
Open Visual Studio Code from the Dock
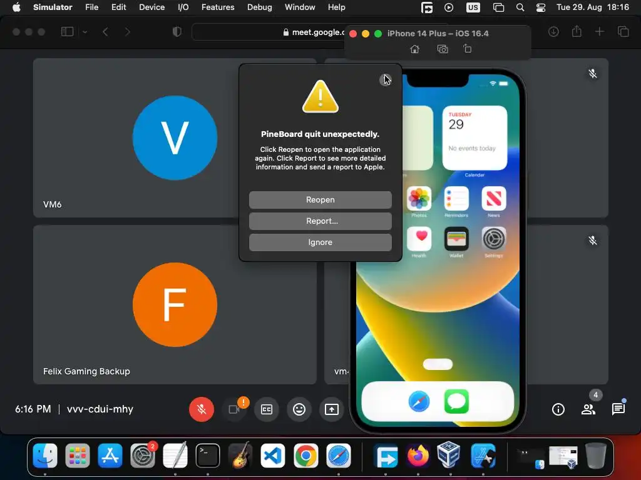[x=273, y=456]
